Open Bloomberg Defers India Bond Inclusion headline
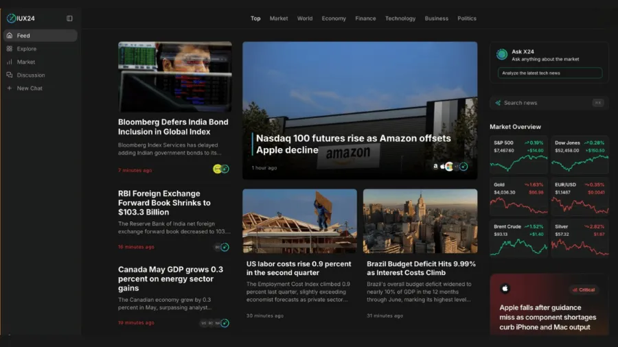The image size is (618, 347). 173,127
